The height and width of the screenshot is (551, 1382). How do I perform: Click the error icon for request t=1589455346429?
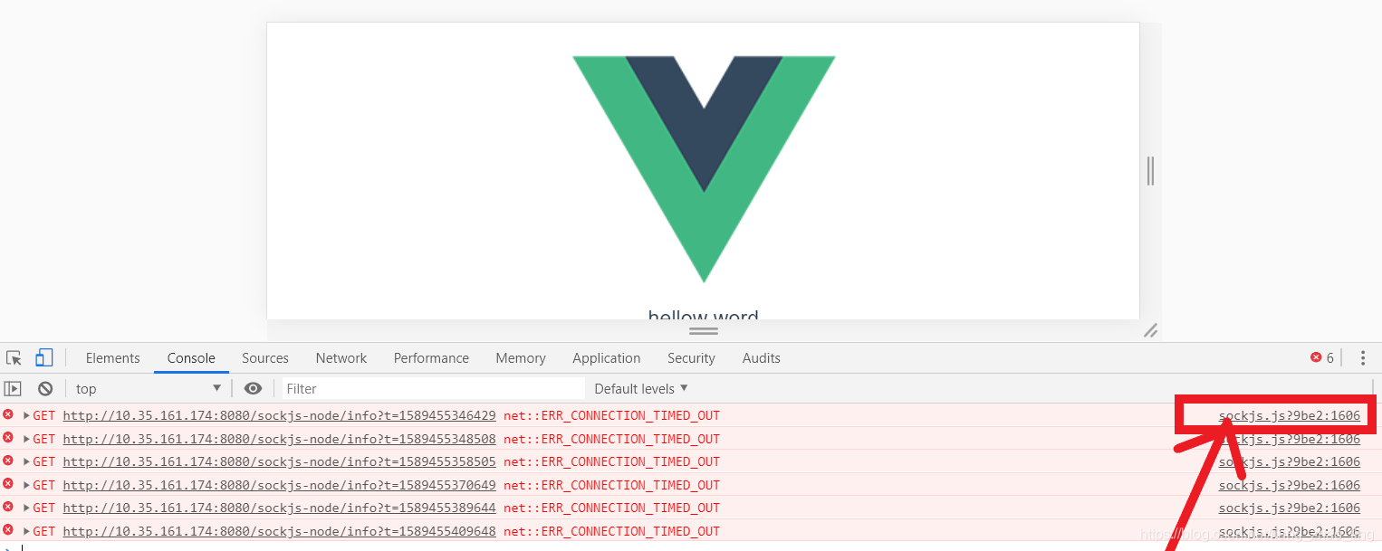point(8,414)
